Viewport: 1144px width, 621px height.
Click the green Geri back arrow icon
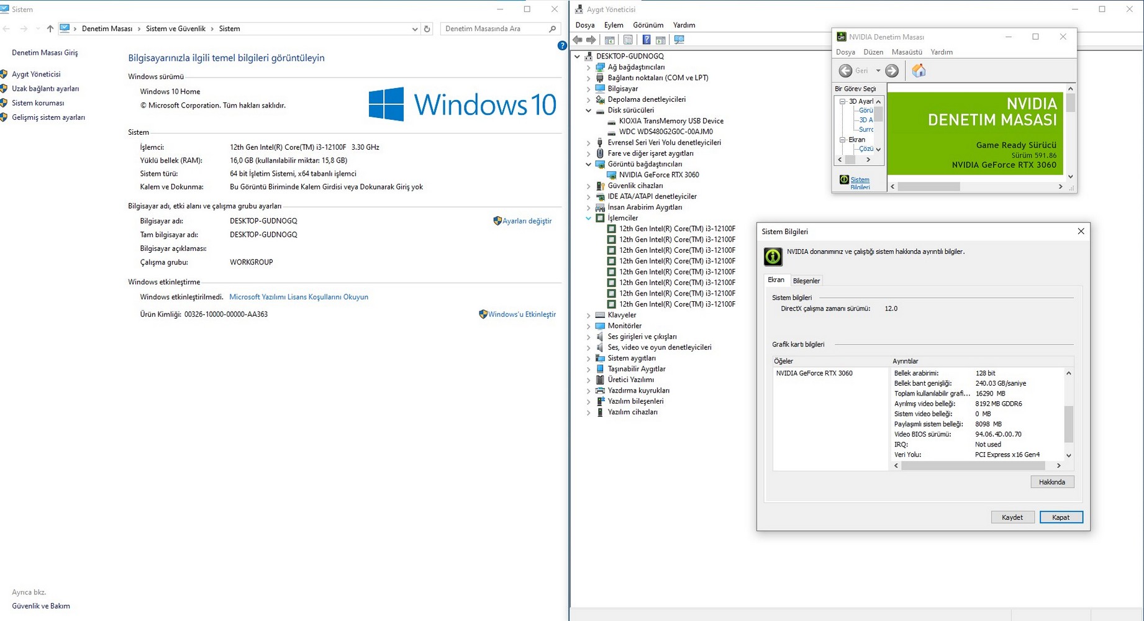845,71
